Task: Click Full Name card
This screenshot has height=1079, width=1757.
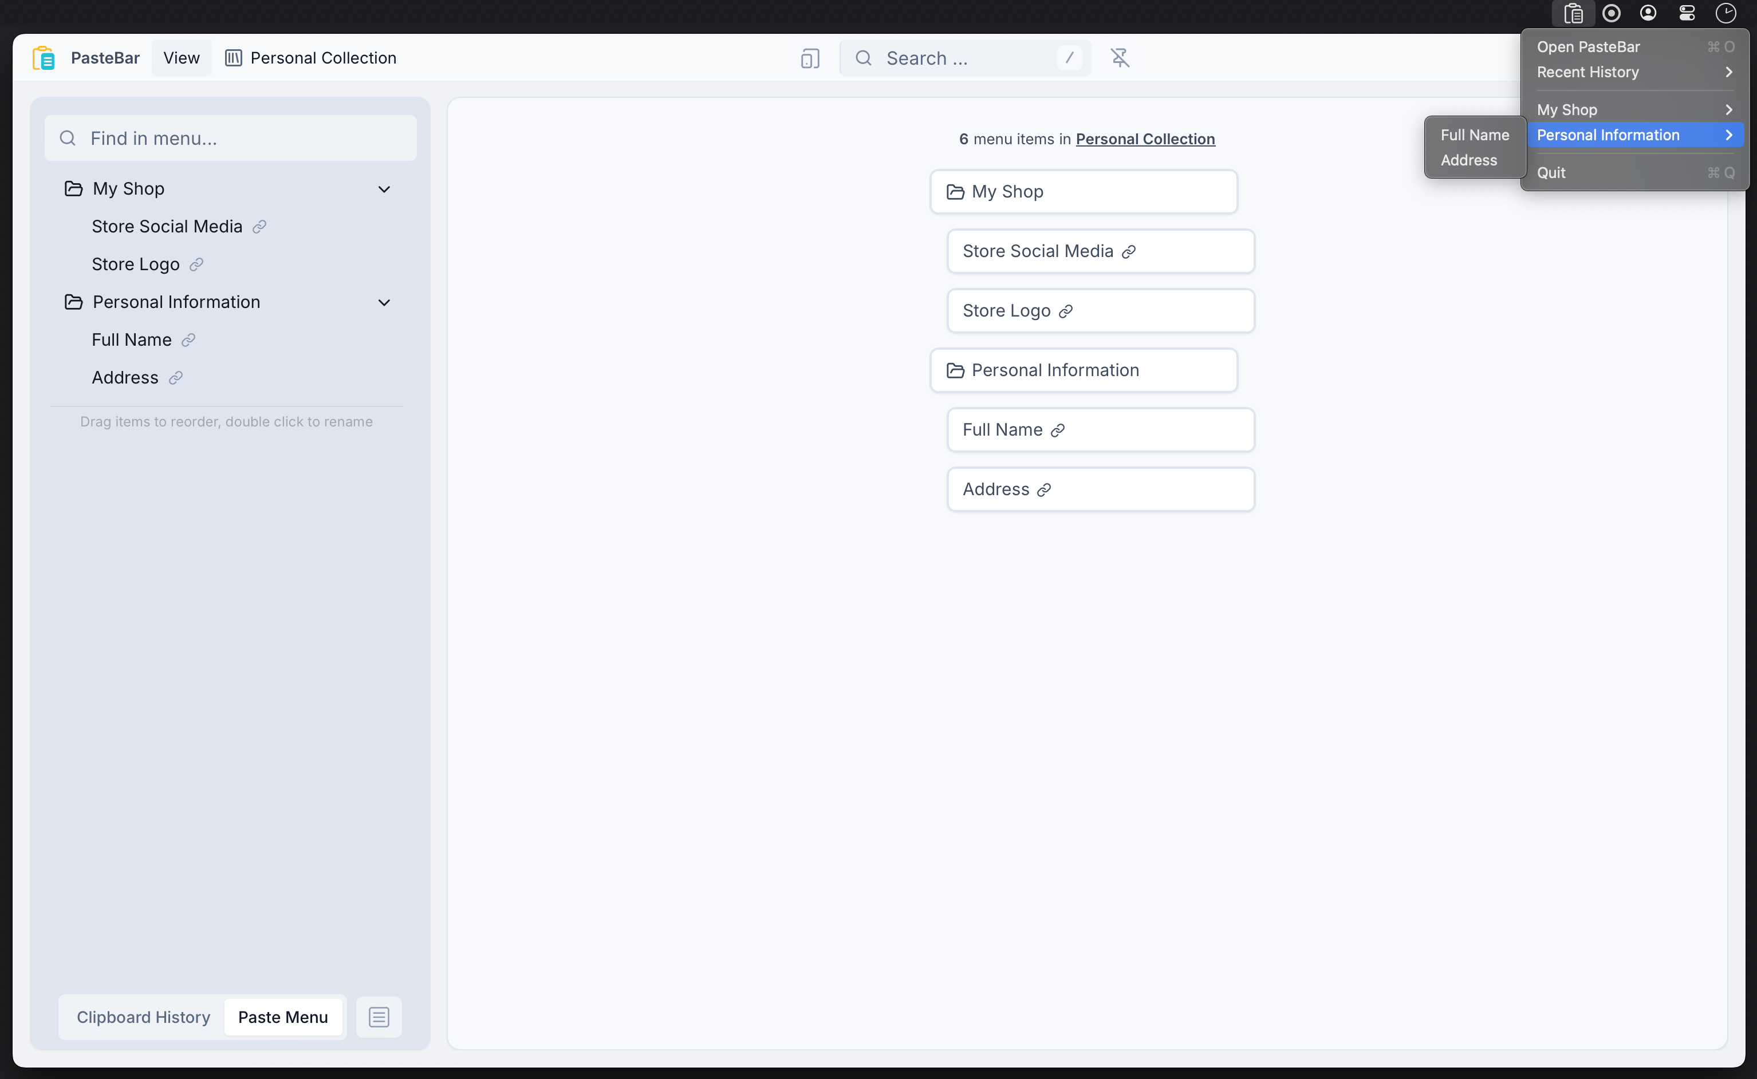Action: [x=1101, y=430]
